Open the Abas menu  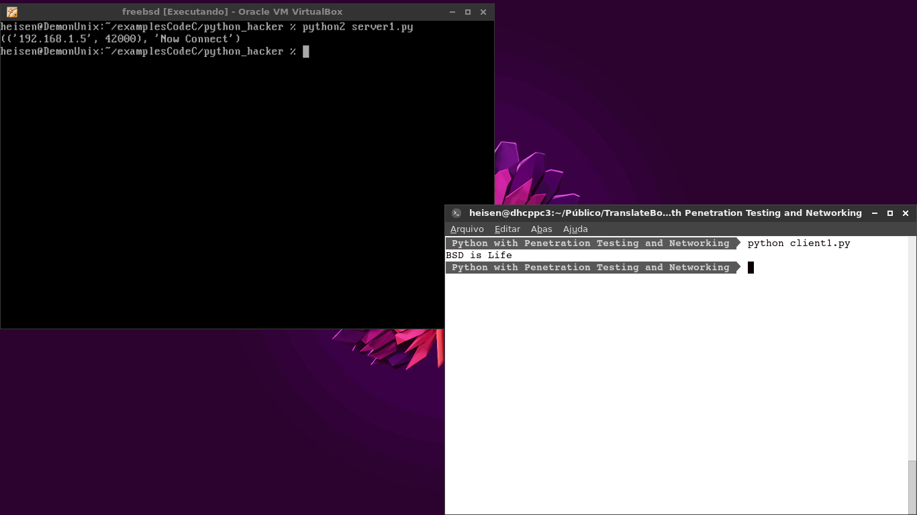pyautogui.click(x=542, y=229)
